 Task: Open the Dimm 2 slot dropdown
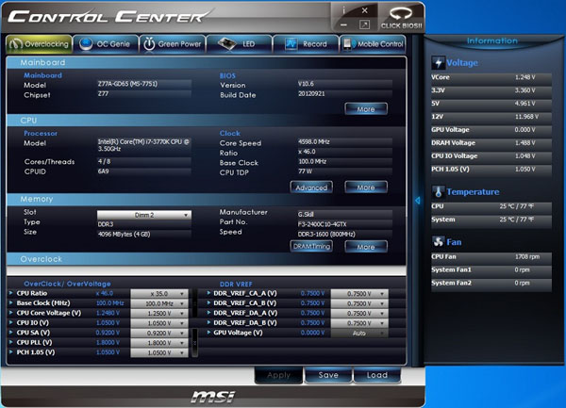tap(144, 215)
